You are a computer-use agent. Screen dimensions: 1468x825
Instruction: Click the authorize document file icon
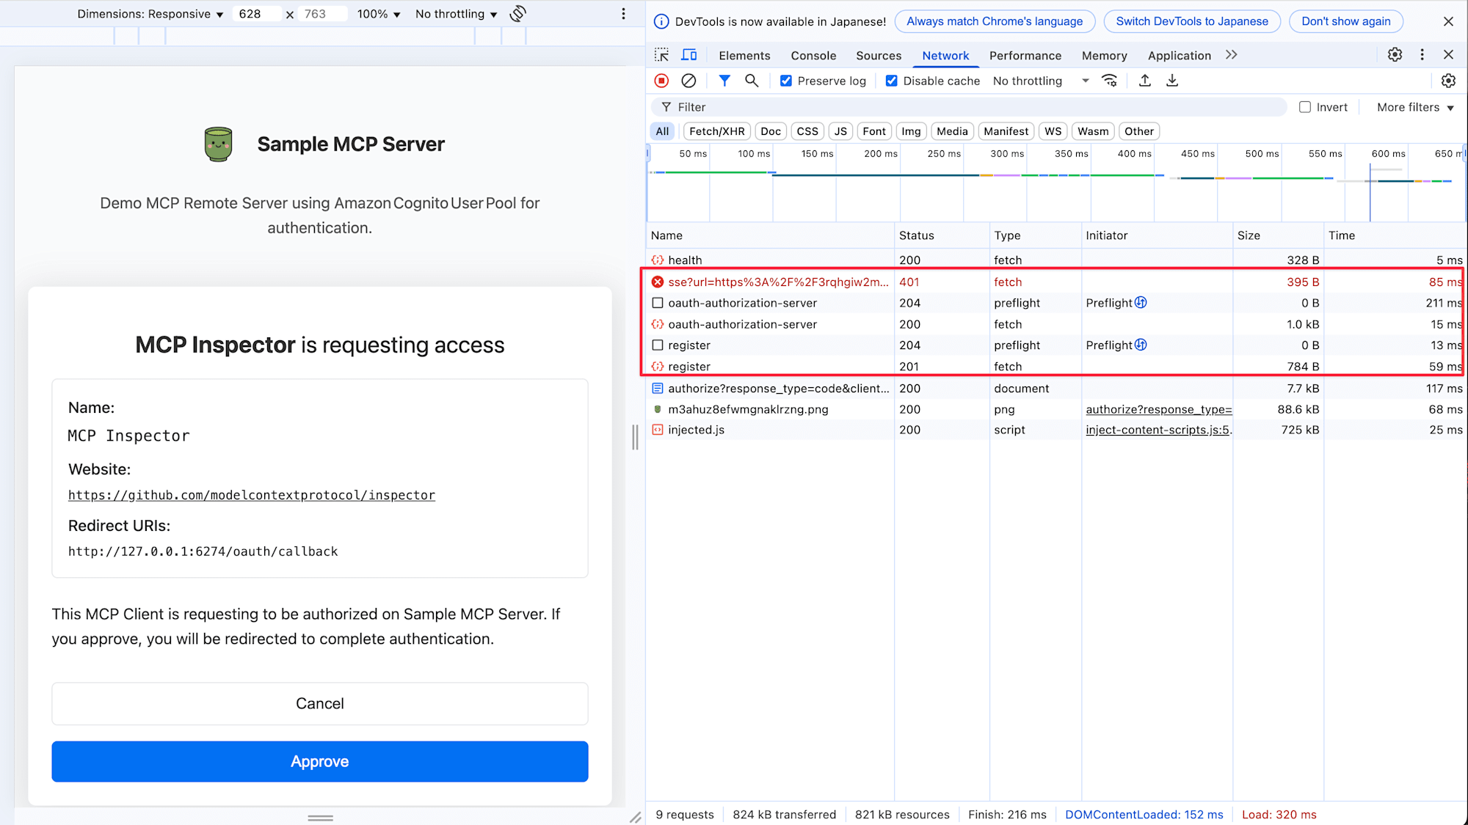(x=658, y=388)
